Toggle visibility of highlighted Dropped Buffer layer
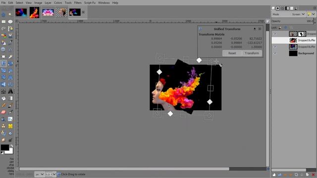 (x=275, y=41)
